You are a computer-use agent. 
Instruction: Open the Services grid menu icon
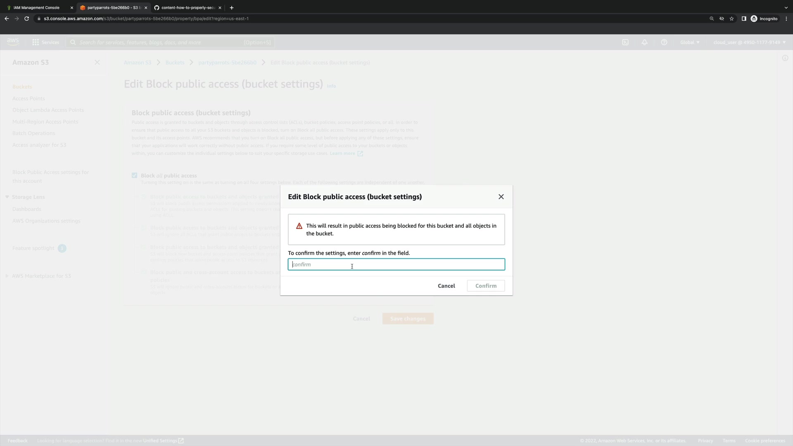click(x=36, y=42)
